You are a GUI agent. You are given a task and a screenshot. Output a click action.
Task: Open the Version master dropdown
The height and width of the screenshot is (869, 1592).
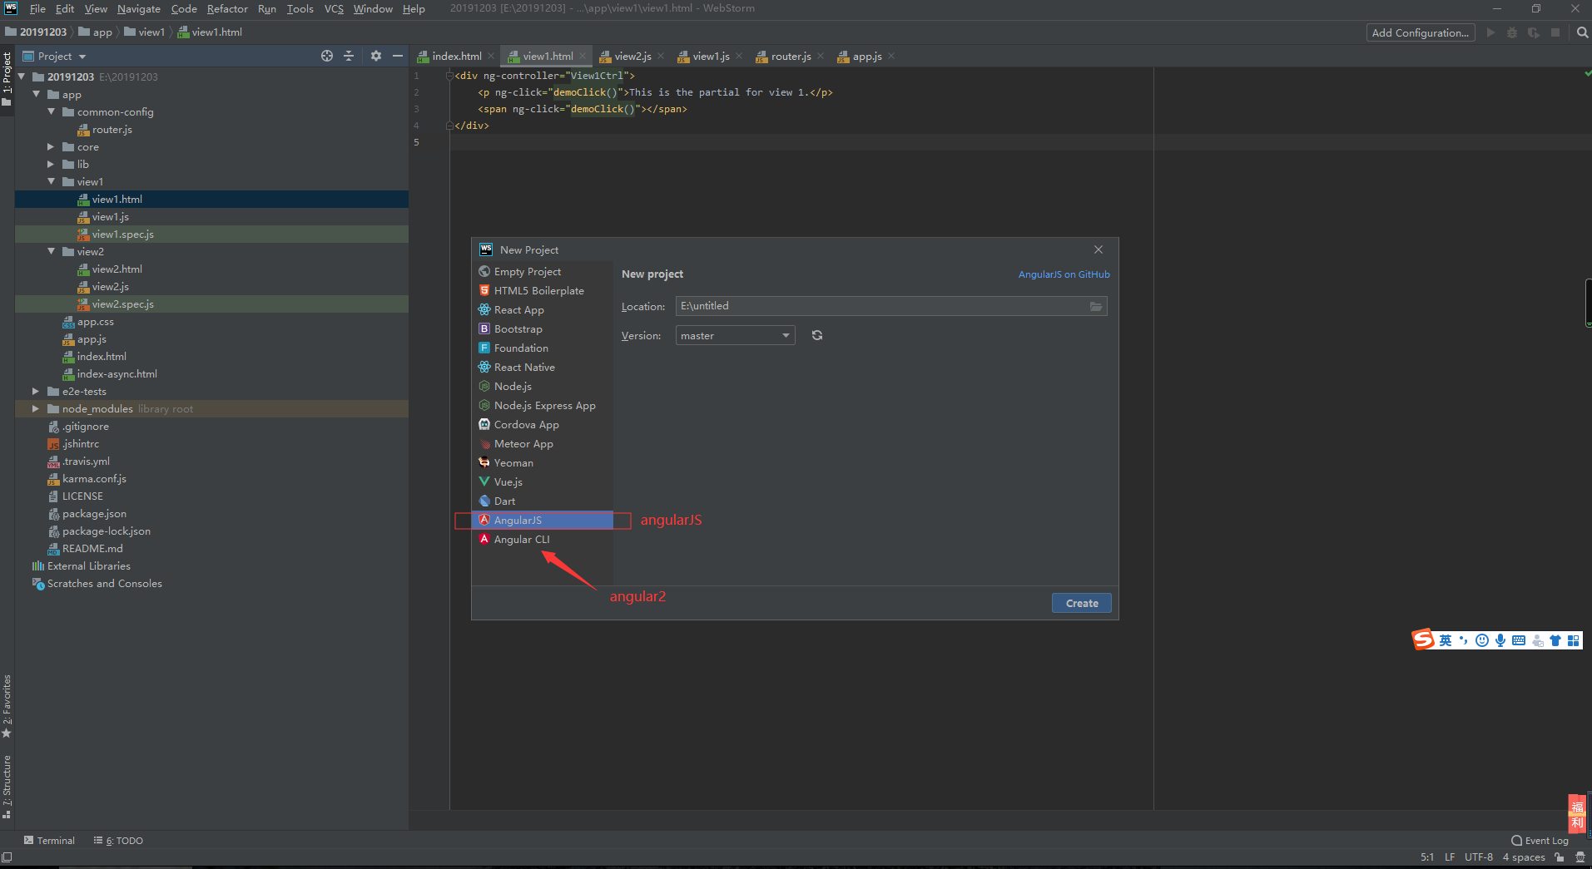[x=735, y=335]
